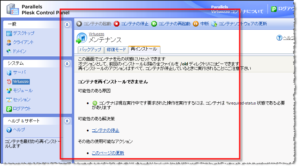This screenshot has width=298, height=166.
Task: Click コンテナの再起動 in the toolbar
Action: (x=174, y=24)
